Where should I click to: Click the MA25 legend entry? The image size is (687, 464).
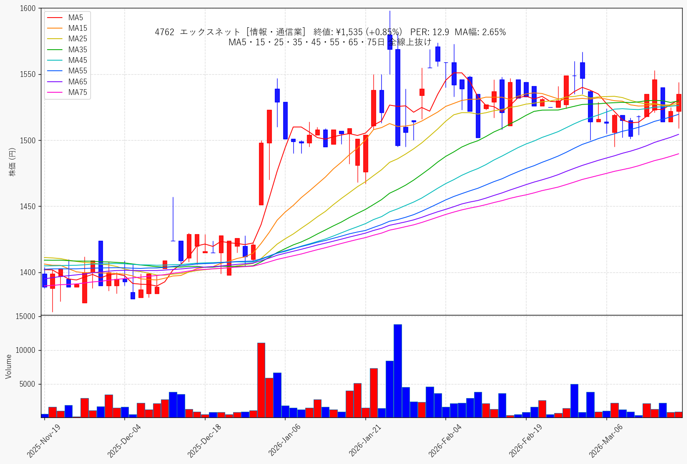pyautogui.click(x=67, y=39)
